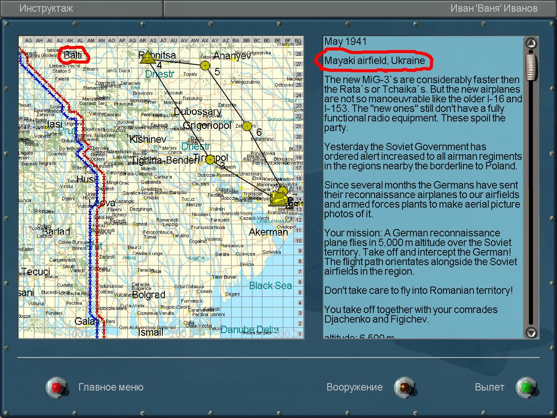Click briefing scrollbar down arrow
This screenshot has width=557, height=418.
531,333
